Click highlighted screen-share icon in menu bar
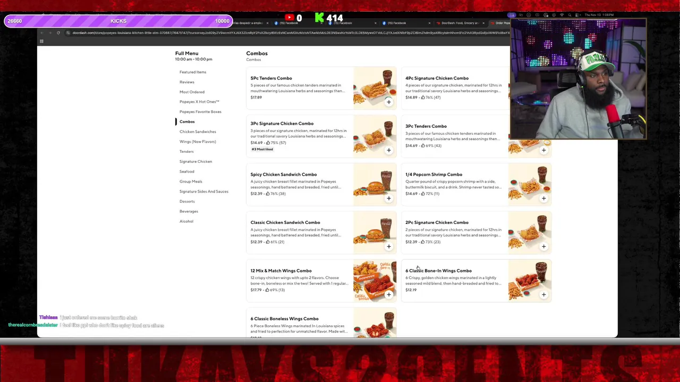The width and height of the screenshot is (680, 382). coord(512,15)
